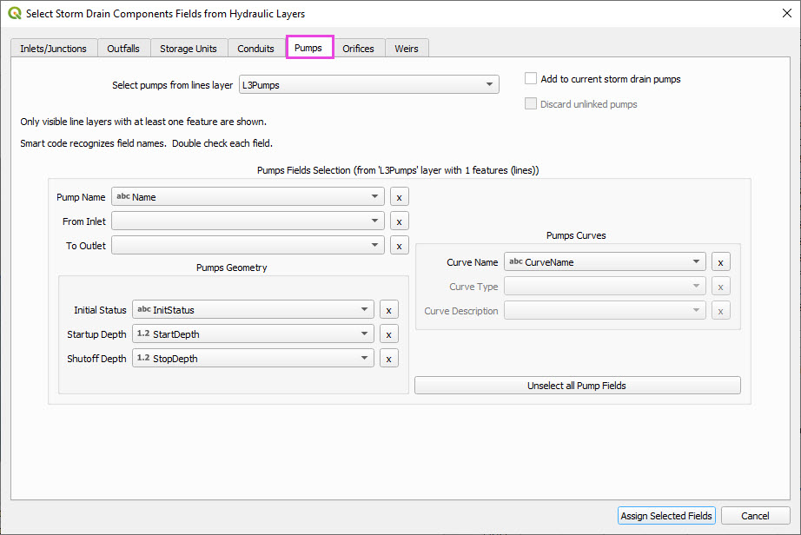This screenshot has width=801, height=535.
Task: Open the Startup Depth field dropdown
Action: click(x=253, y=334)
